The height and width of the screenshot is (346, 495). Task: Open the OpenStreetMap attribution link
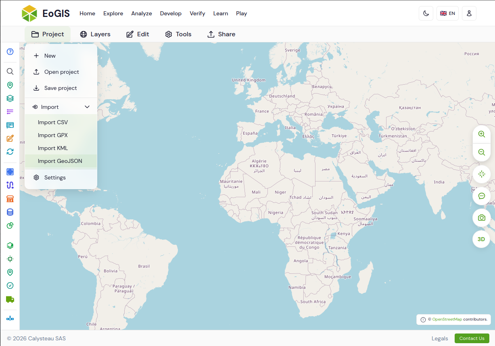[x=447, y=319]
